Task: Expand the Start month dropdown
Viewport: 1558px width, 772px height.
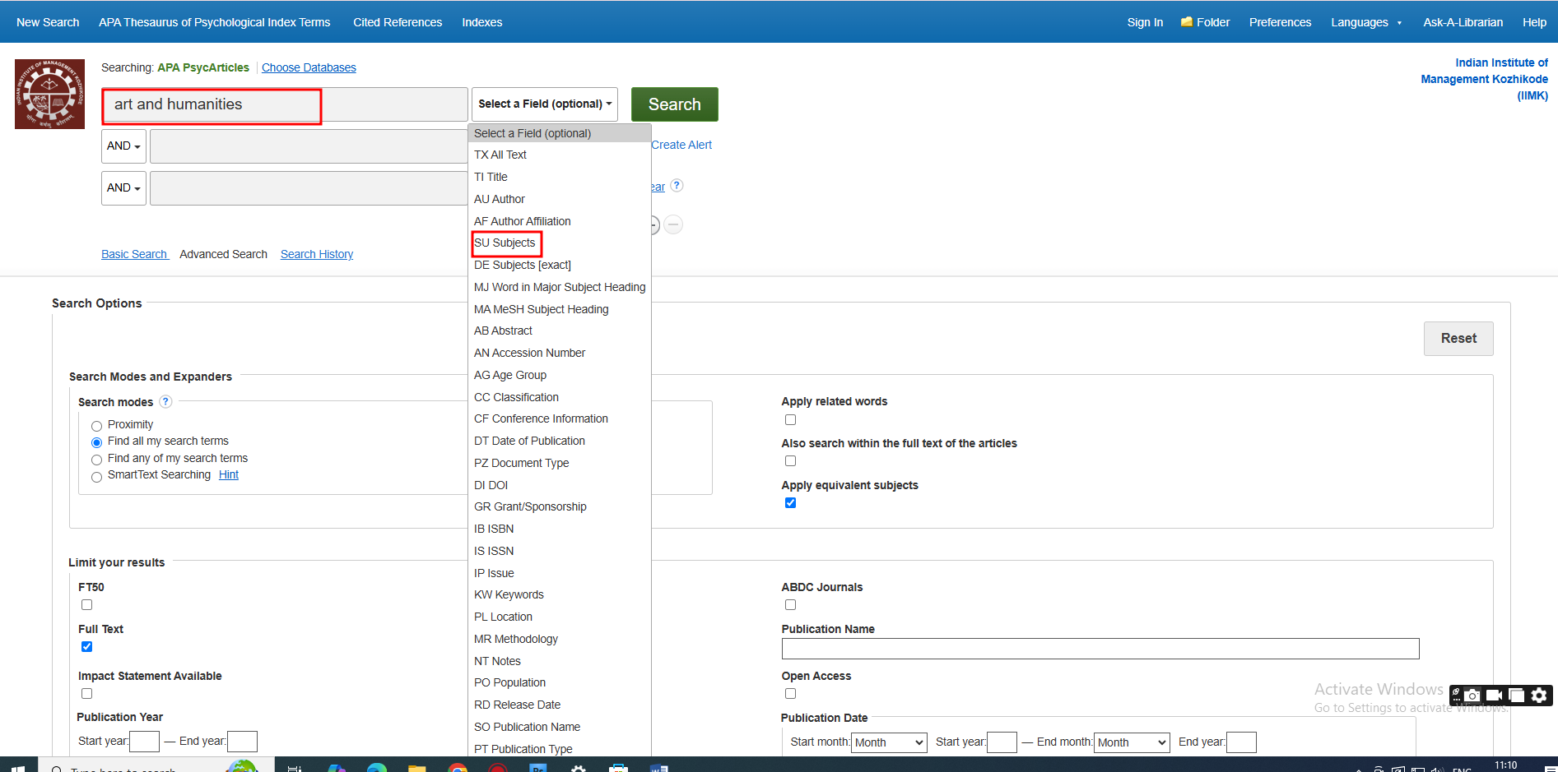Action: pos(888,742)
